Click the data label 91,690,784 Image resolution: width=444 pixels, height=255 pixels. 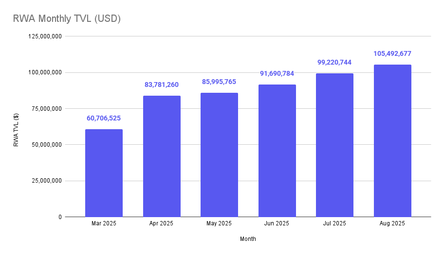[277, 73]
